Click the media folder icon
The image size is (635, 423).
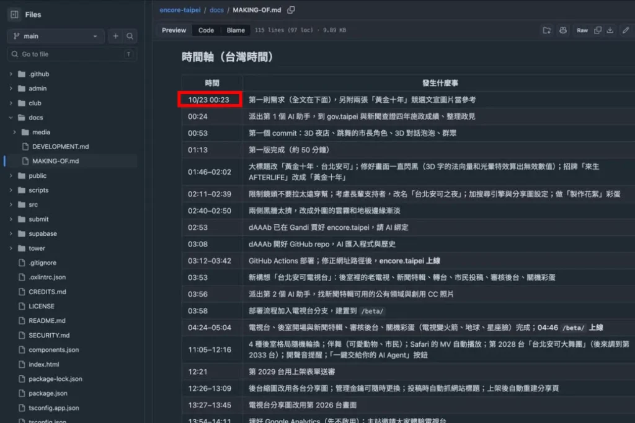click(x=25, y=133)
